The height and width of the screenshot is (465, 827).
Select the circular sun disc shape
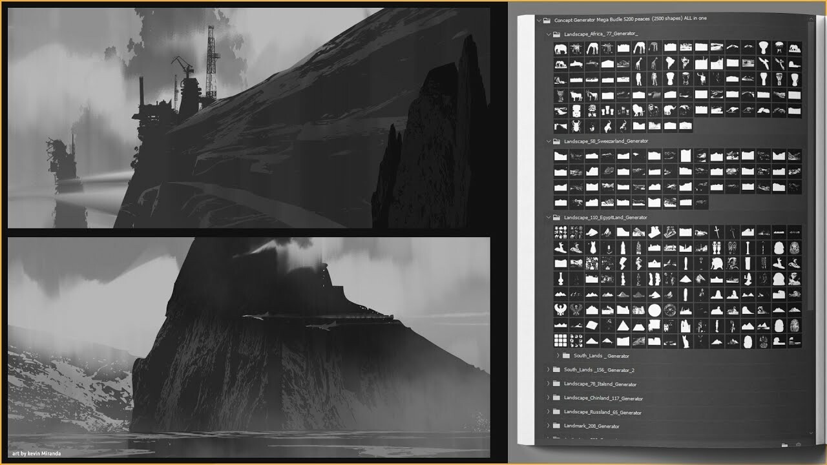pos(654,311)
